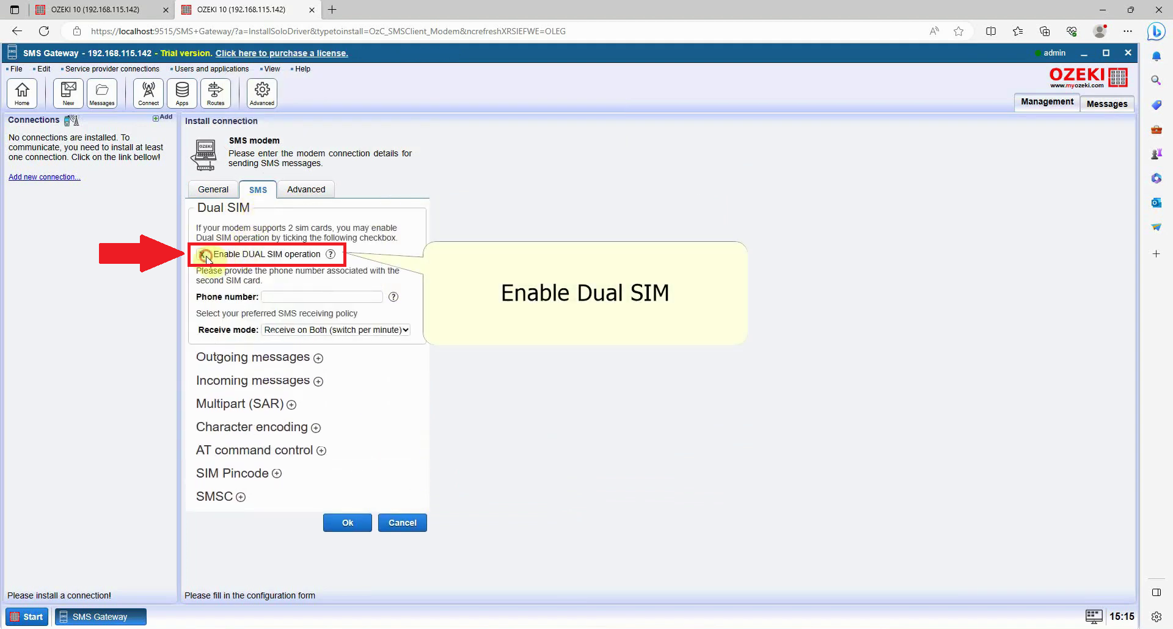1173x629 pixels.
Task: Click the keyboard icon near the clock
Action: (1094, 616)
